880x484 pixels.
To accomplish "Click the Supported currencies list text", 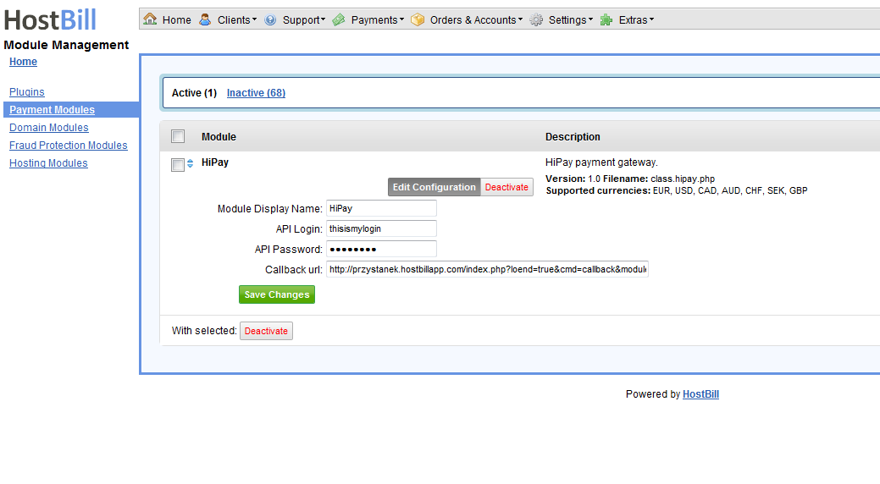I will [x=730, y=190].
